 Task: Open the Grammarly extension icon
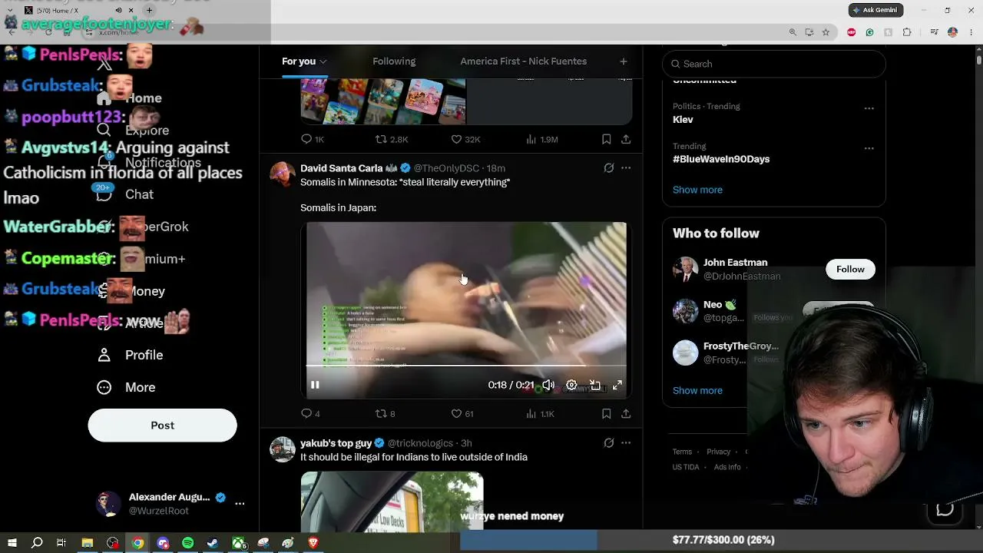869,32
